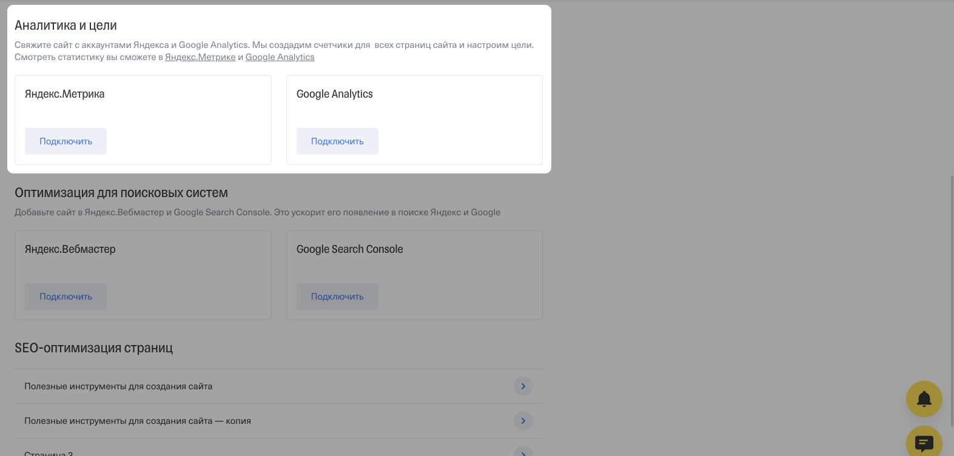Viewport: 954px width, 456px height.
Task: Follow the 'Яндекс.Метрике' hyperlink in the description
Action: coord(200,57)
